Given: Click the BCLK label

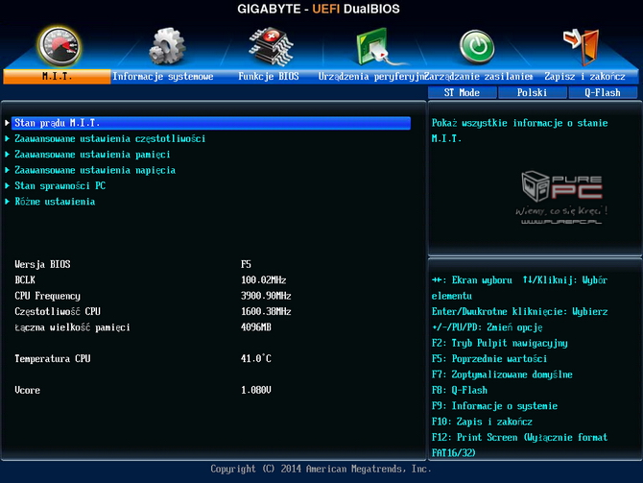Looking at the screenshot, I should click(25, 279).
